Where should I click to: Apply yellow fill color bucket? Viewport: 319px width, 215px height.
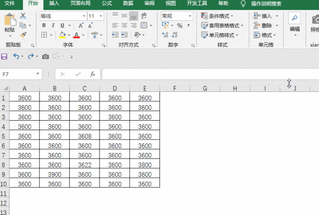click(62, 35)
